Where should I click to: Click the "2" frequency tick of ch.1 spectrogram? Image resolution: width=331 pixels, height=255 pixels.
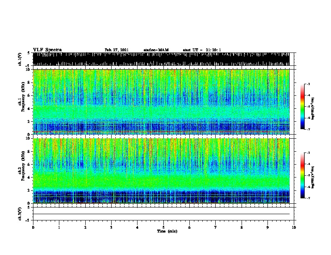(29, 121)
